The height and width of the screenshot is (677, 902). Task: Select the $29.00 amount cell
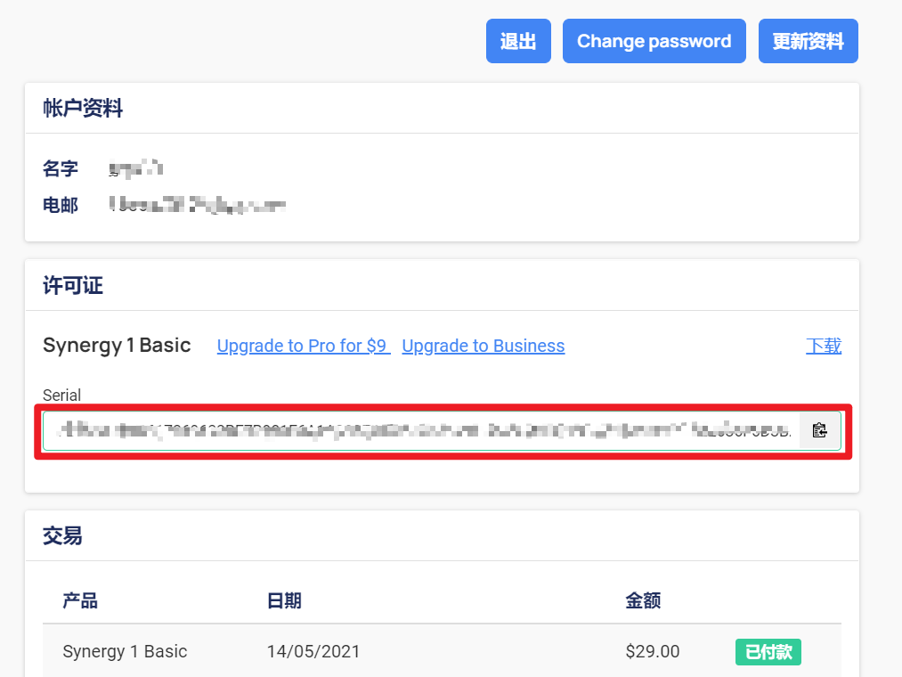[653, 651]
